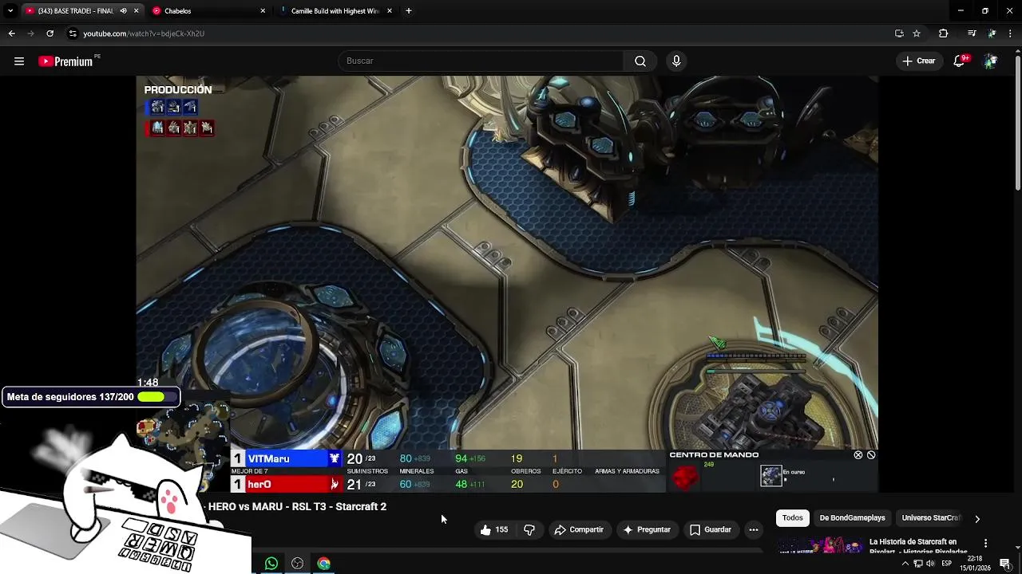The width and height of the screenshot is (1022, 574).
Task: Open the Chrome extensions puzzle icon
Action: [943, 33]
